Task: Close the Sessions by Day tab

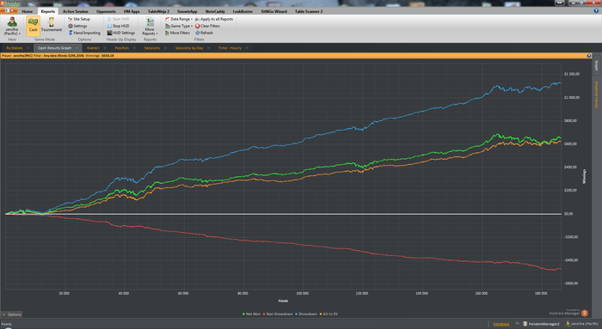Action: tap(208, 48)
